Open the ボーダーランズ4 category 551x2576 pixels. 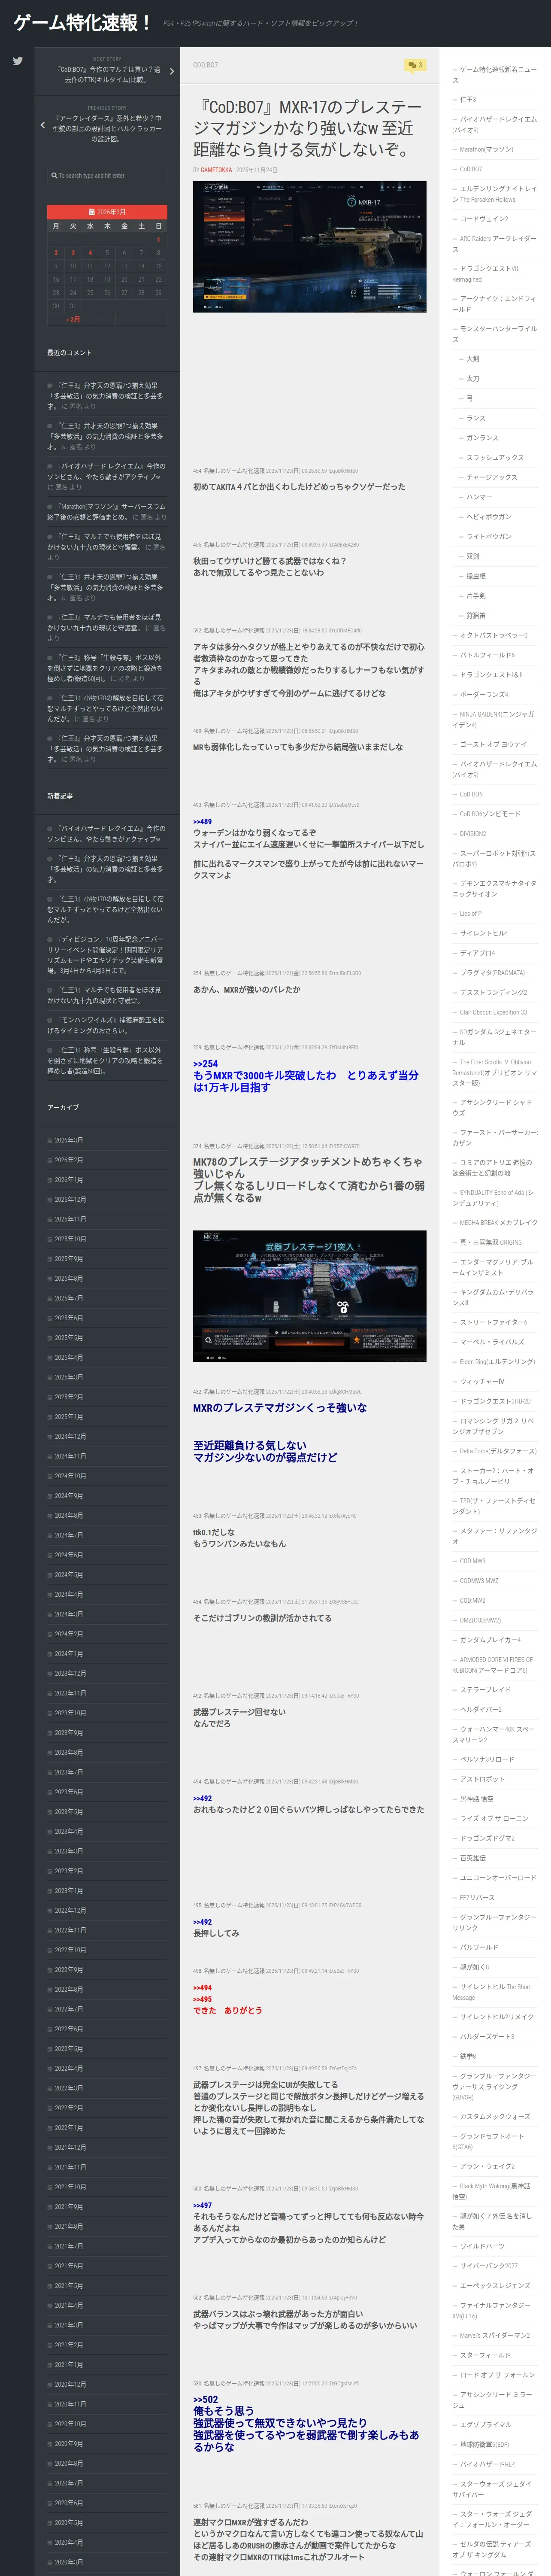pyautogui.click(x=484, y=695)
